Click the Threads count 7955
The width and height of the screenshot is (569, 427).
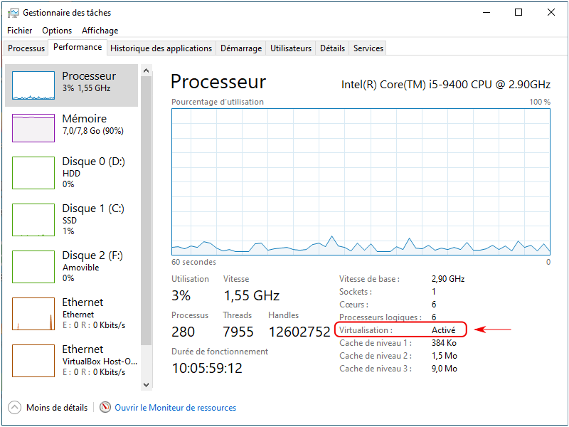pos(238,332)
